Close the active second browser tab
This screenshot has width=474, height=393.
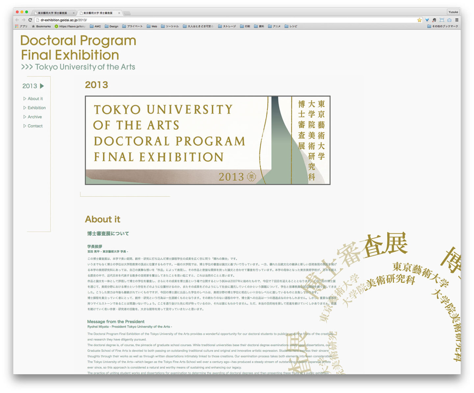pos(119,13)
